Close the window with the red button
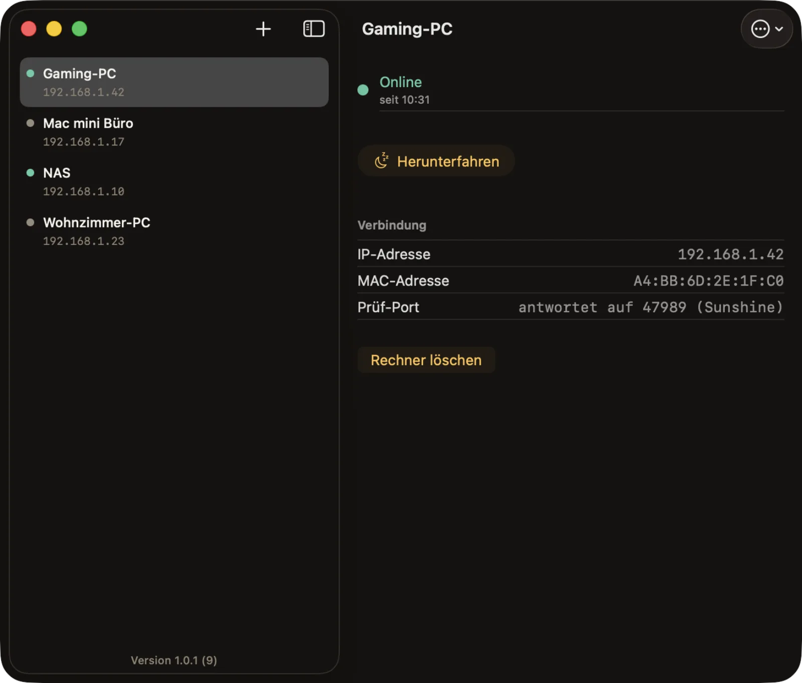The height and width of the screenshot is (683, 802). (29, 29)
